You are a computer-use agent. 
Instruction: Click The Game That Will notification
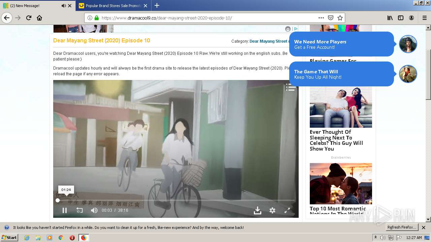[341, 74]
